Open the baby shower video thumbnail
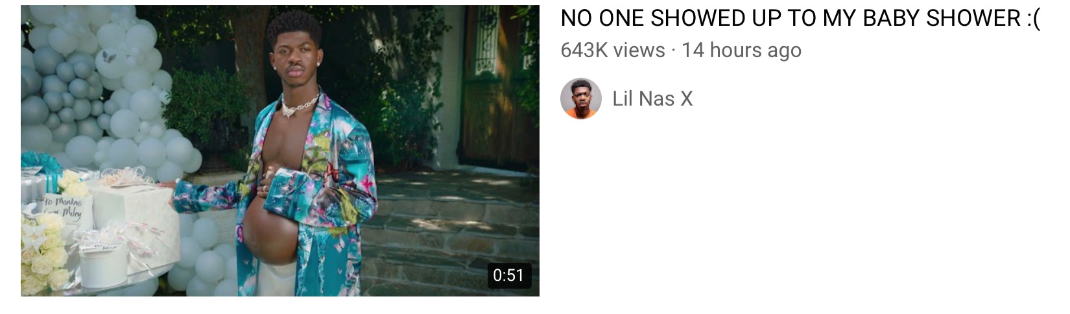The width and height of the screenshot is (1070, 314). 280,151
